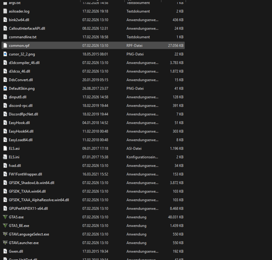Select the size 1.196 KB
This screenshot has width=272, height=260.
[x=177, y=148]
